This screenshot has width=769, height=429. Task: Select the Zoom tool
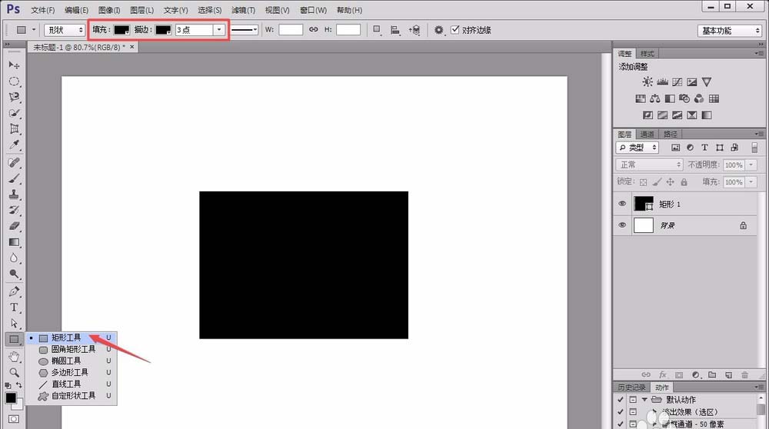point(14,372)
